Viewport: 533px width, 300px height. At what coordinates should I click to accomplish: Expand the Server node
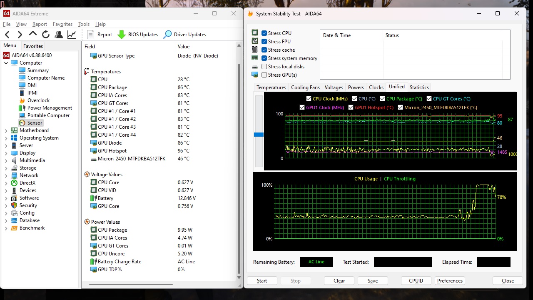point(6,145)
